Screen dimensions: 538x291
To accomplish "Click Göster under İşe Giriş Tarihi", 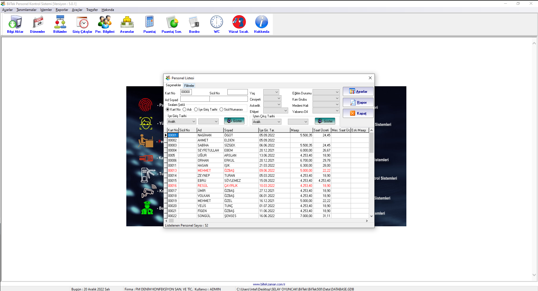I will 234,121.
